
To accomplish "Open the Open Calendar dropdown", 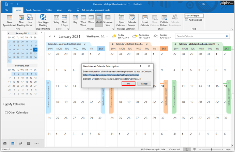I will click(x=121, y=20).
